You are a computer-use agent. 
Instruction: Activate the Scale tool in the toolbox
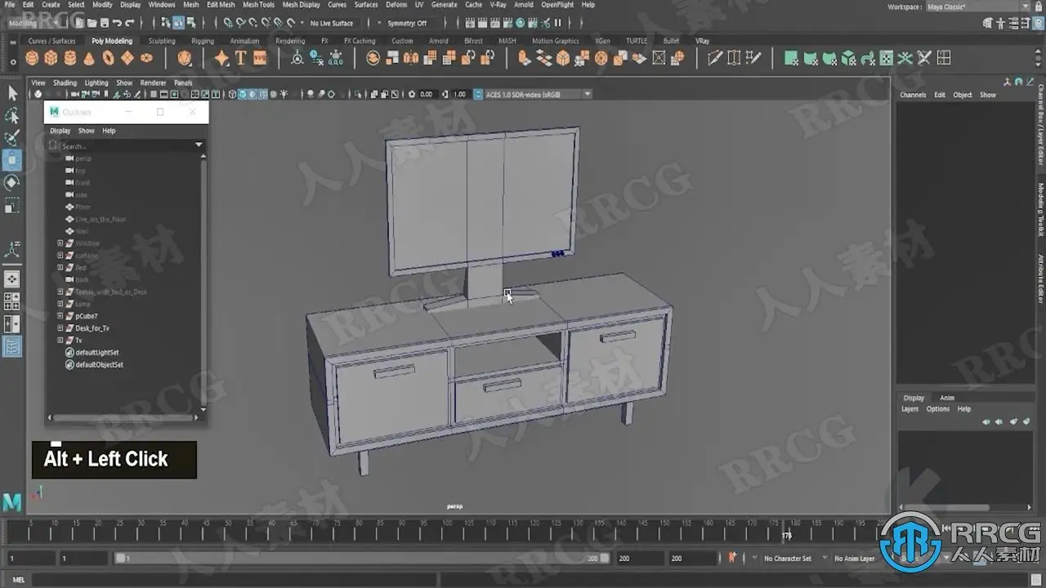(12, 206)
